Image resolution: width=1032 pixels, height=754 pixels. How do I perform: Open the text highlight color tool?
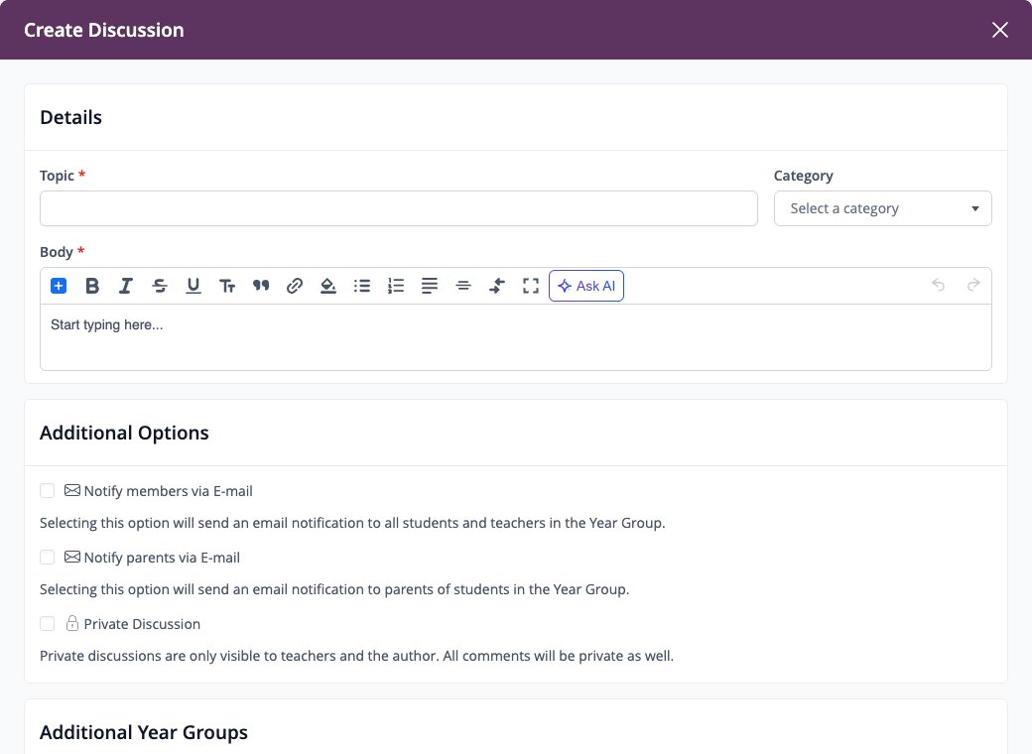[x=327, y=286]
